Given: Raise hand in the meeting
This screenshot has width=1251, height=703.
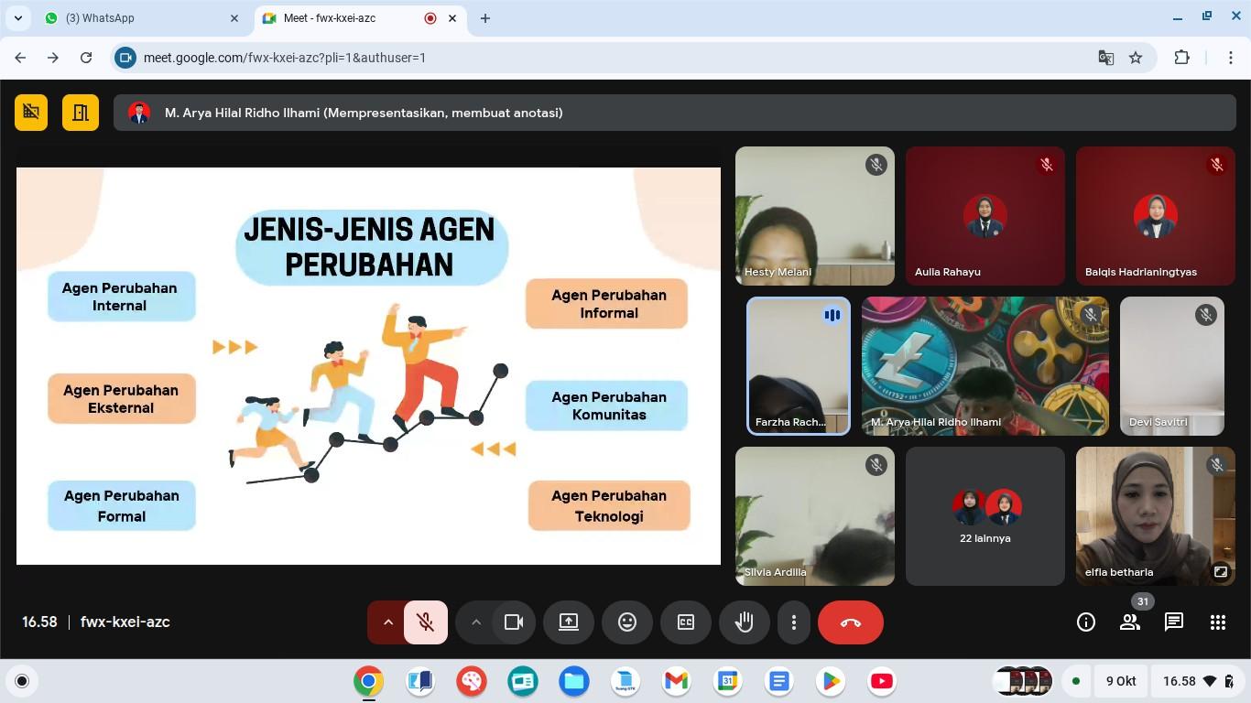Looking at the screenshot, I should pyautogui.click(x=744, y=622).
